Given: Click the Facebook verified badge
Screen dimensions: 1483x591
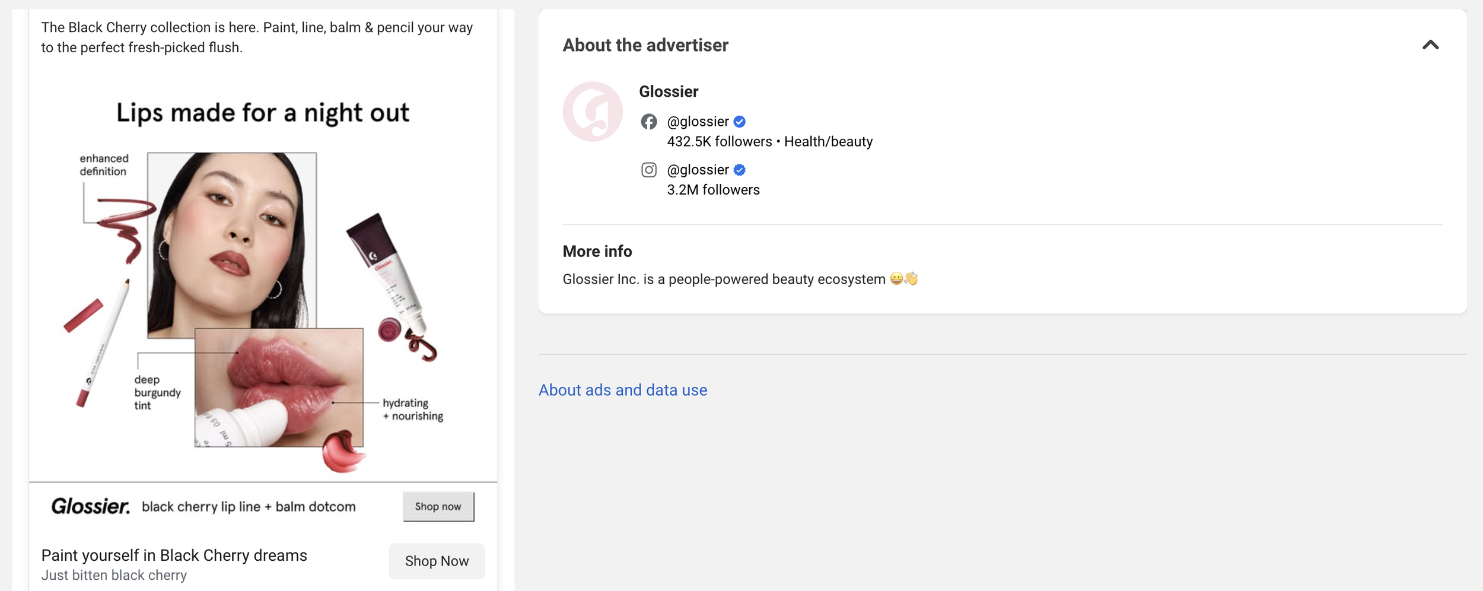Looking at the screenshot, I should 739,122.
